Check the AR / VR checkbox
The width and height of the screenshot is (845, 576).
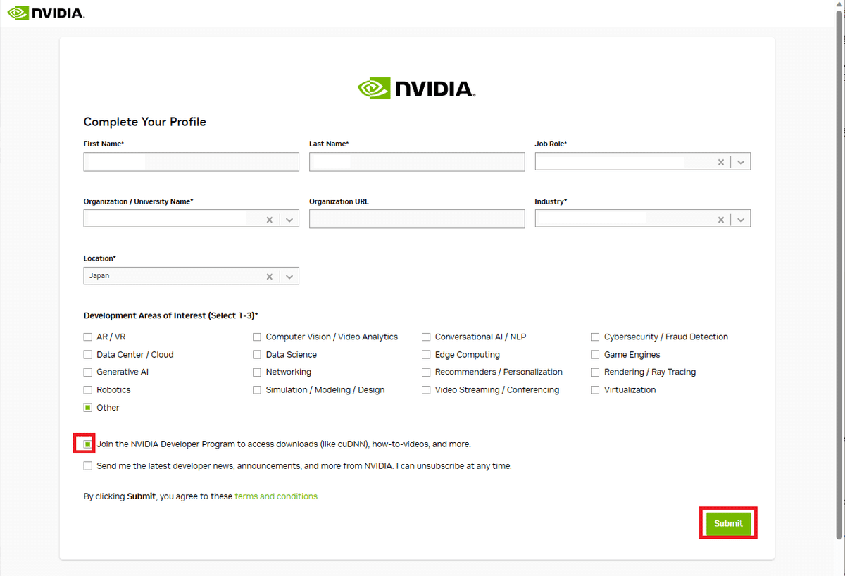point(88,337)
